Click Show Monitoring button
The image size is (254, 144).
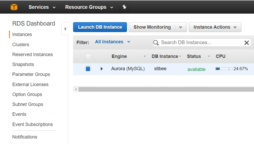[152, 27]
